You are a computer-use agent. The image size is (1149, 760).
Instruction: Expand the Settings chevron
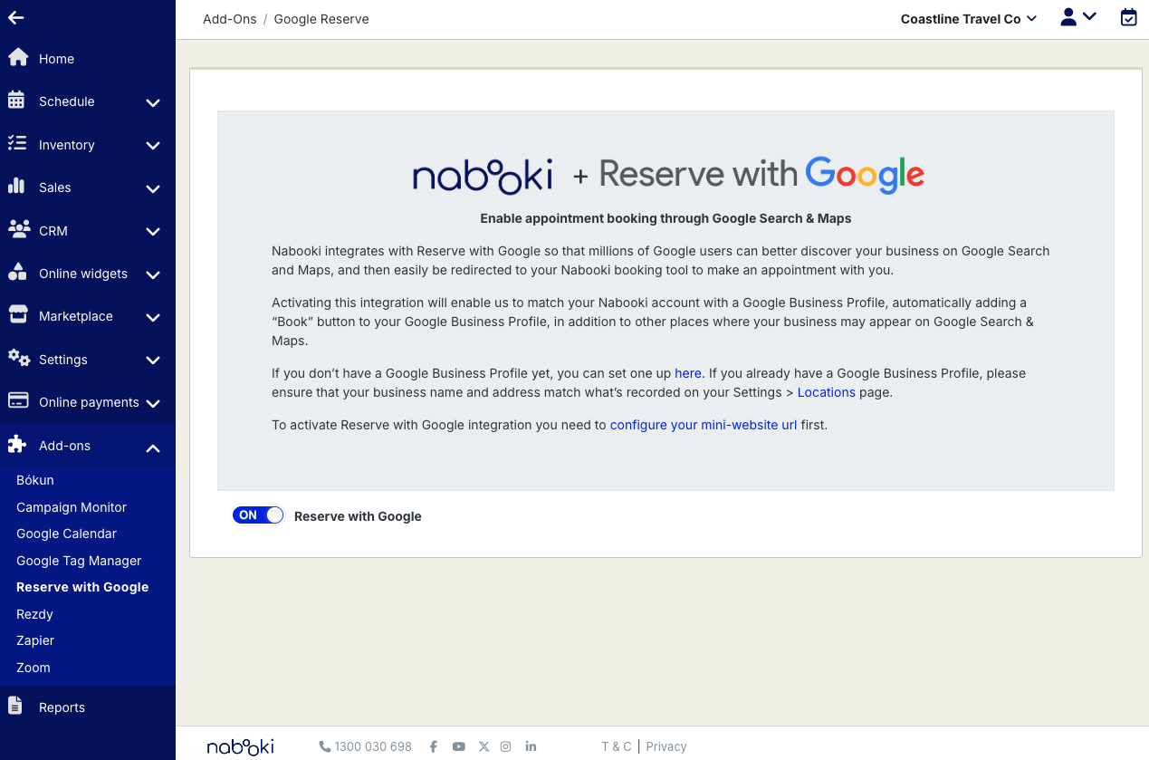[153, 361]
